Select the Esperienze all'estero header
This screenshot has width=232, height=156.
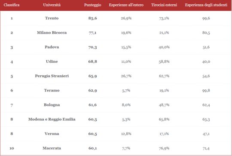tap(126, 5)
